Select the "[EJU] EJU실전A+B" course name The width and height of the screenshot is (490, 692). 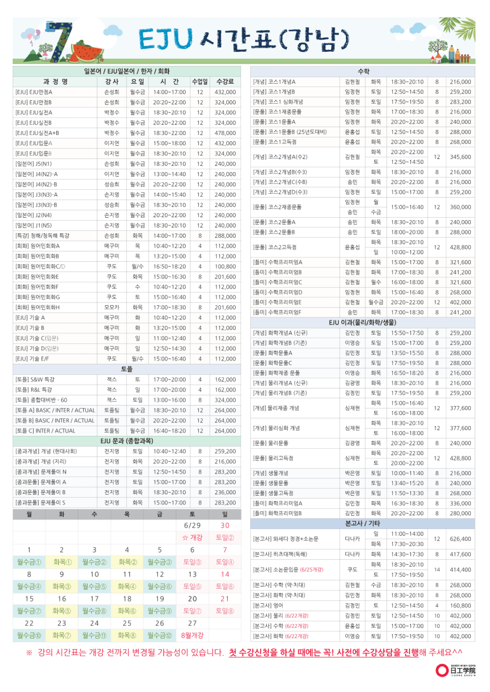(37, 133)
